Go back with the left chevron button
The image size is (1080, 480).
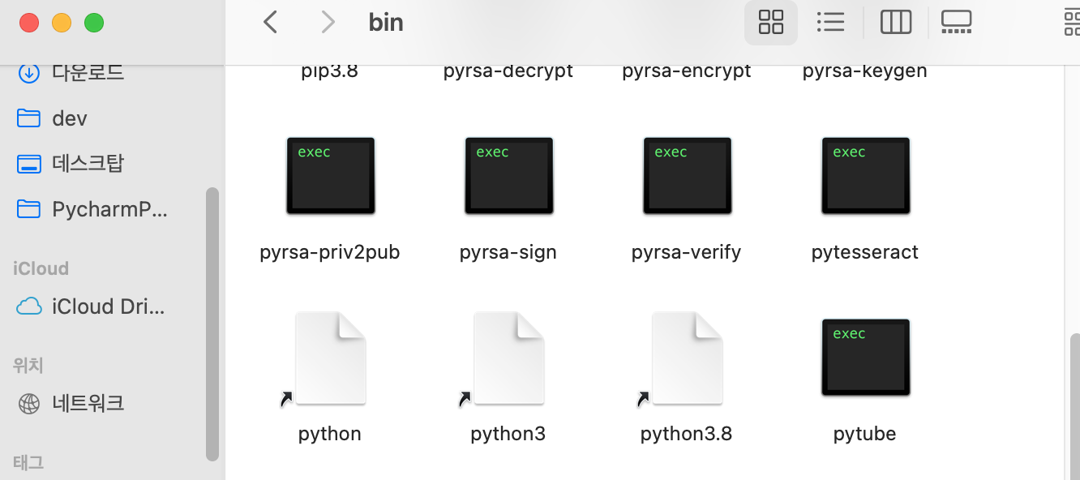coord(271,22)
